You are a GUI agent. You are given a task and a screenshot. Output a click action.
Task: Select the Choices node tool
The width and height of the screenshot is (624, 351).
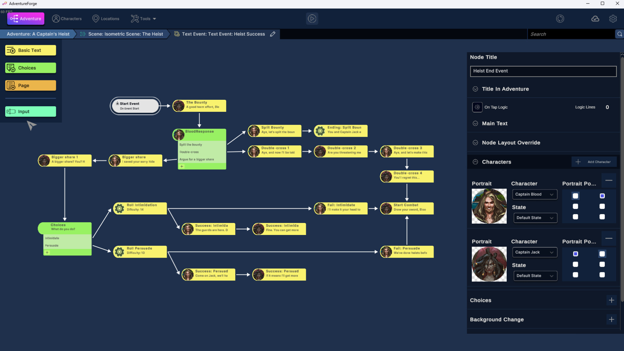point(30,68)
